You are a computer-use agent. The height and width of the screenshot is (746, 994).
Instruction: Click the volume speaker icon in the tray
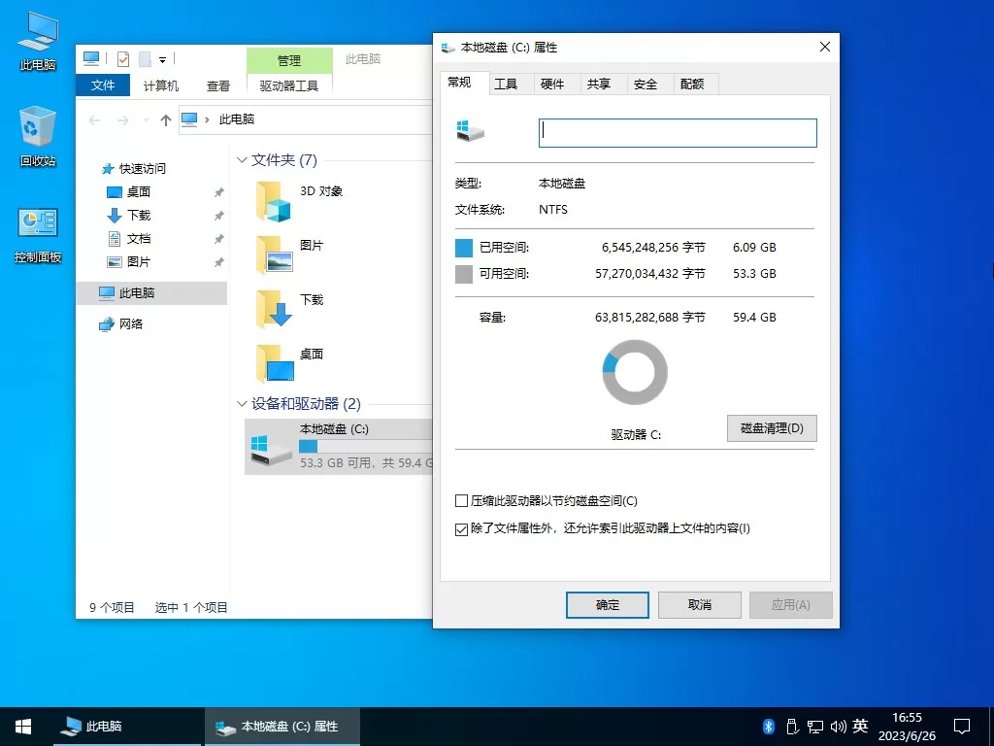coord(837,726)
